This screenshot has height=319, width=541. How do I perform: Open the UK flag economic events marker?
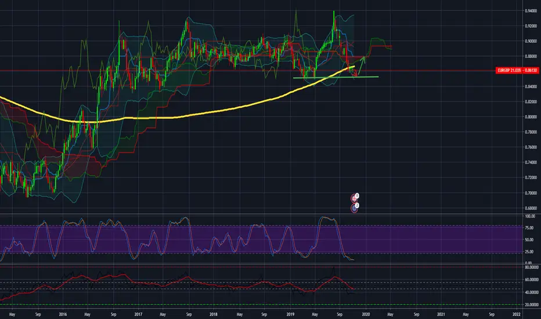(x=354, y=198)
